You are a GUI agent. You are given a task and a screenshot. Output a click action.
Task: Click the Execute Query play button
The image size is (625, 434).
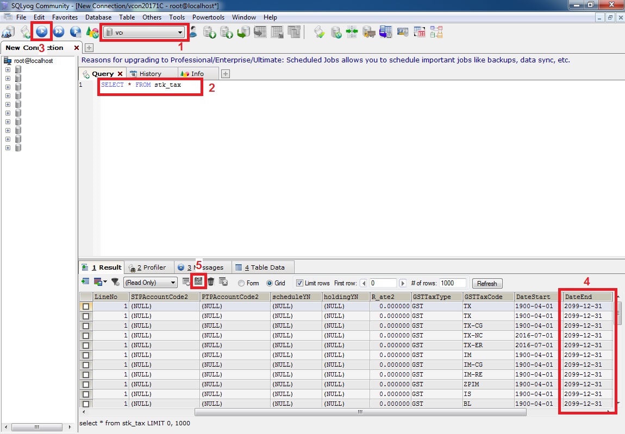point(41,32)
